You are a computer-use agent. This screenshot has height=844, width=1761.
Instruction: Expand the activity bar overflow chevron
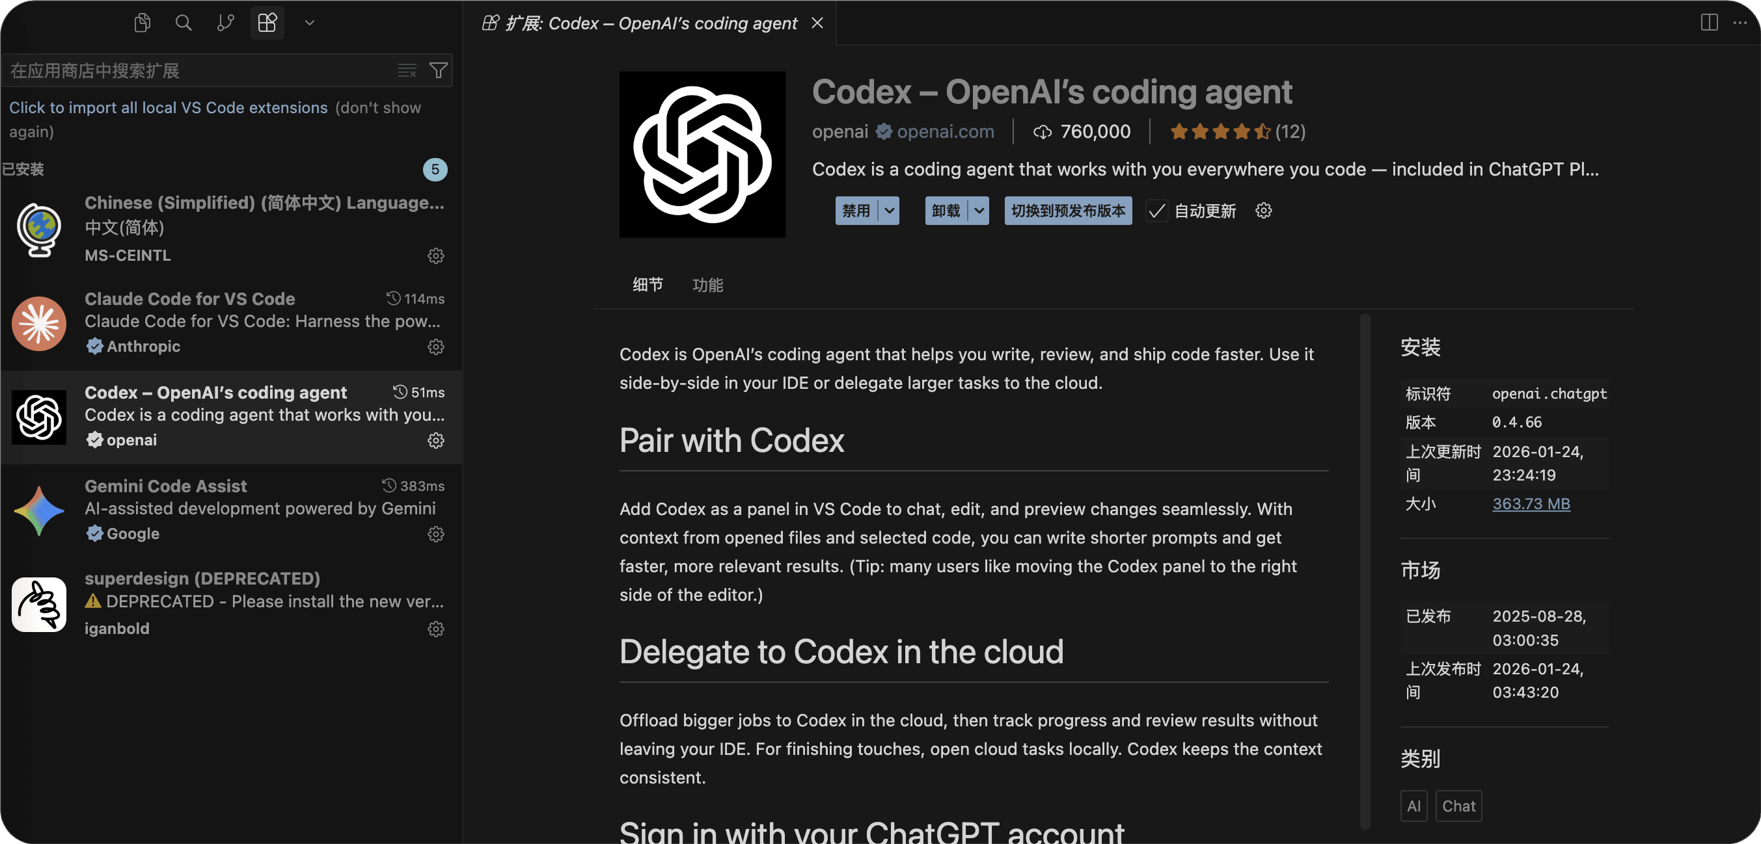[310, 23]
